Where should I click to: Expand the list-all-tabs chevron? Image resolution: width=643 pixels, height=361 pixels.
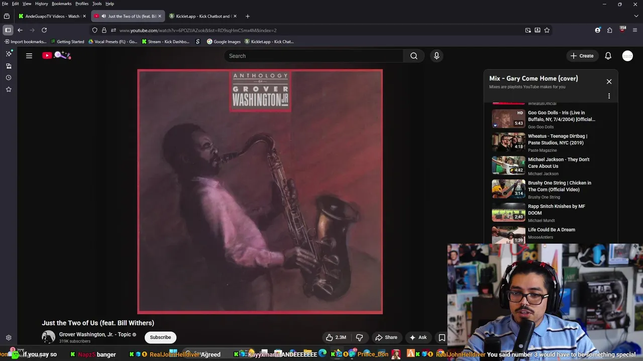click(x=635, y=16)
